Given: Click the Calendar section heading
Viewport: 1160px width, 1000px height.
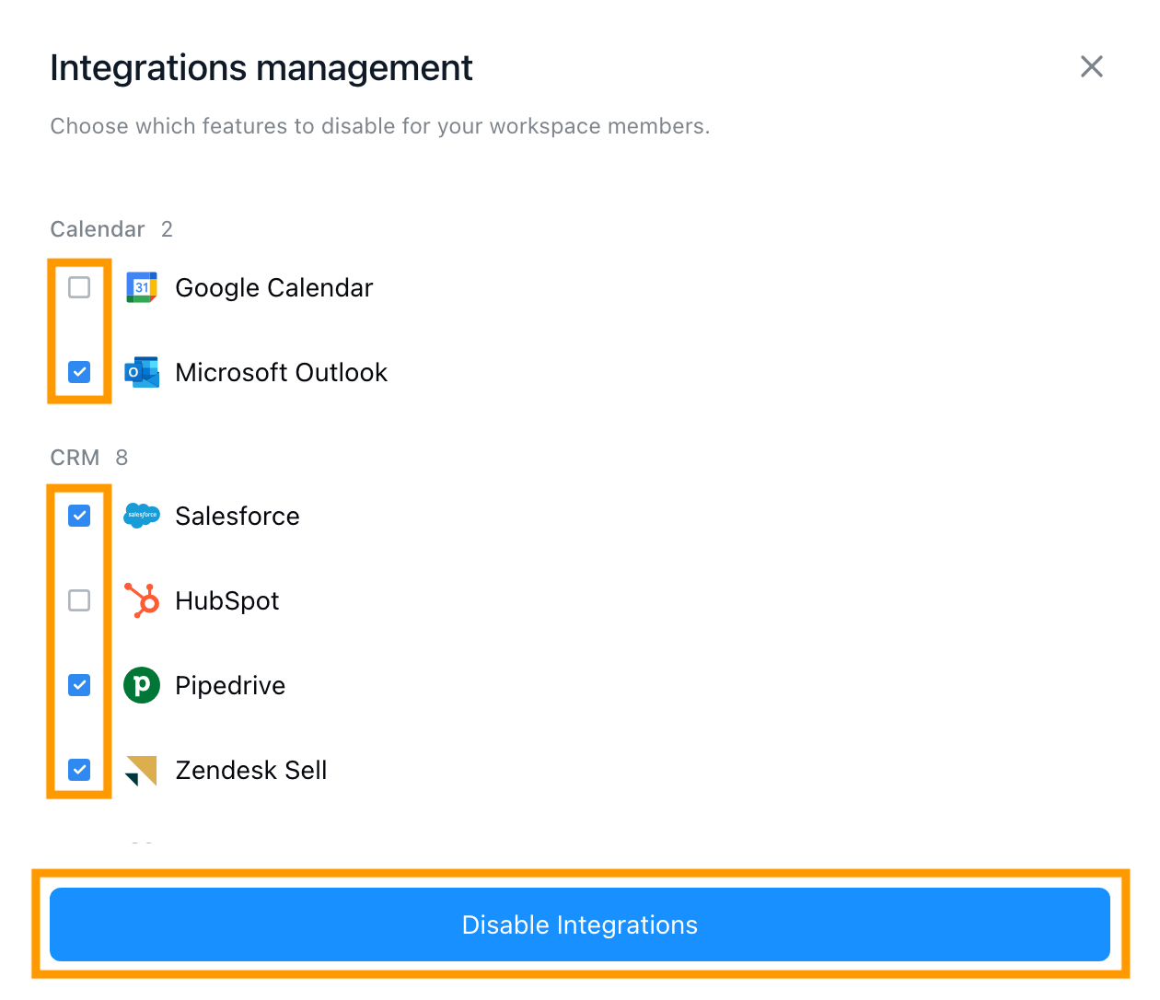Looking at the screenshot, I should tap(98, 229).
